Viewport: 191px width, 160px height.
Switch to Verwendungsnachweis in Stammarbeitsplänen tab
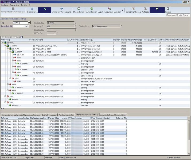[x=21, y=115]
